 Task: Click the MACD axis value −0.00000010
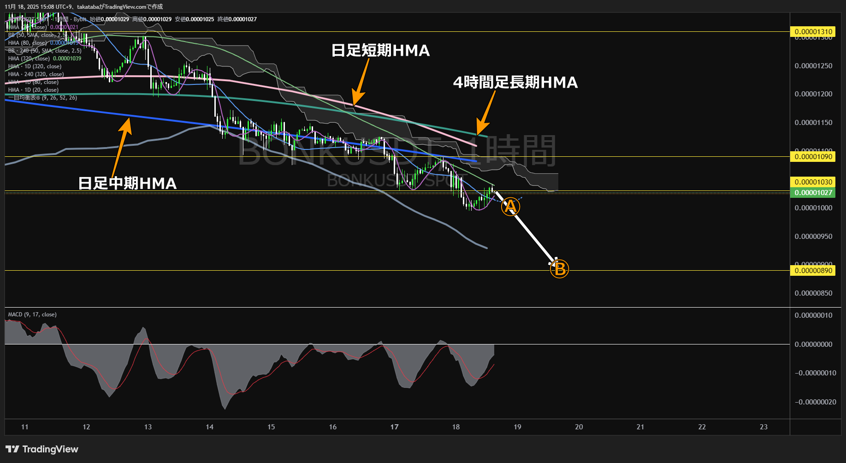pos(815,373)
